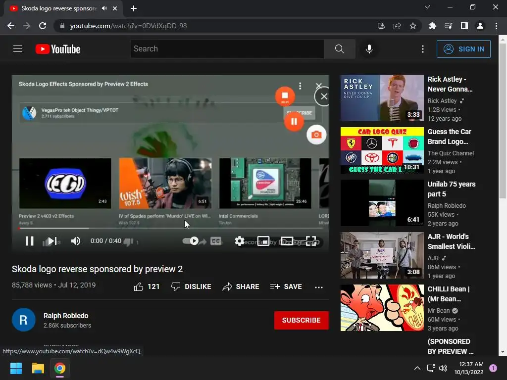Close recorder overlay with circled X
Image resolution: width=507 pixels, height=380 pixels.
(x=324, y=96)
